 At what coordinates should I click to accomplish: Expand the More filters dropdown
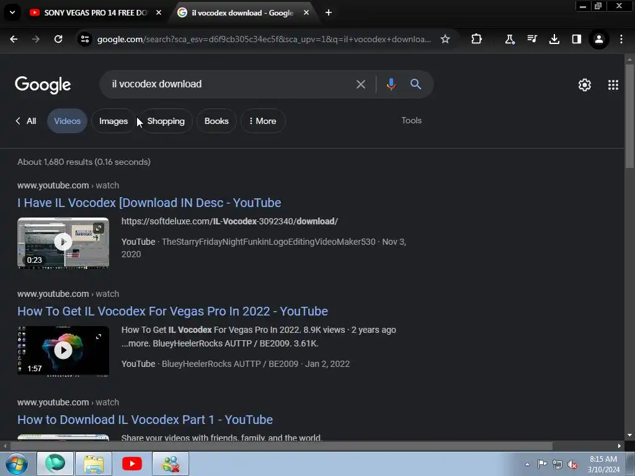263,121
